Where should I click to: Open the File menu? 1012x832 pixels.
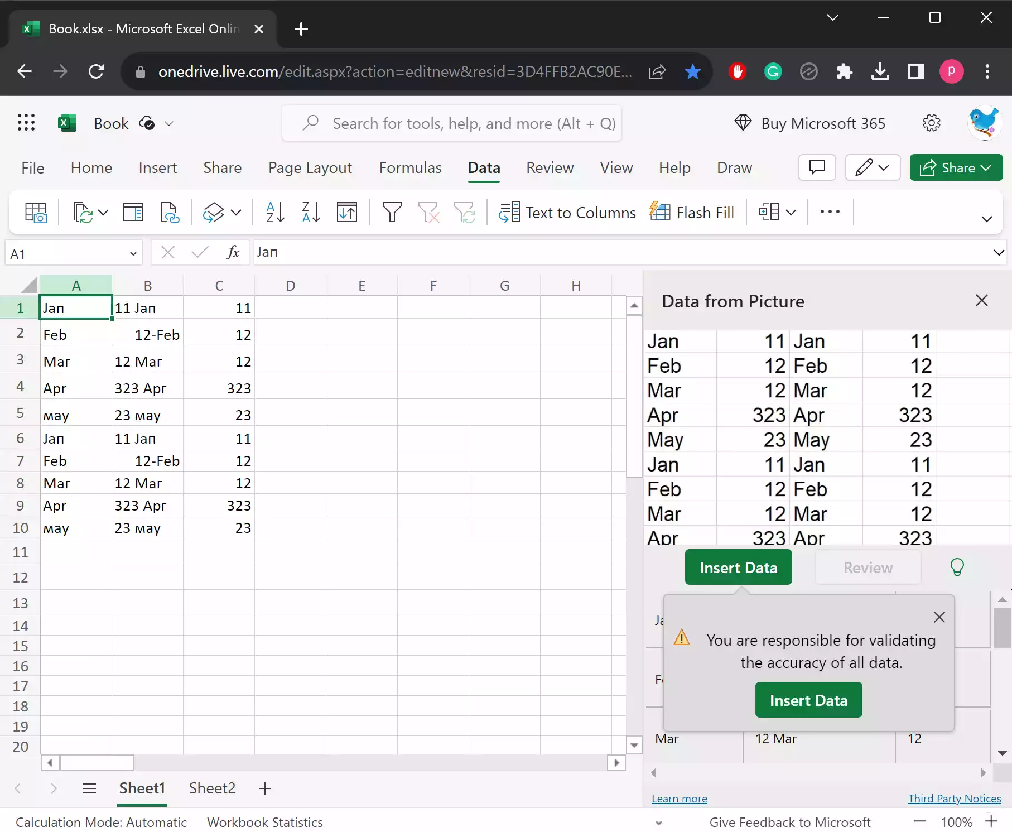click(x=33, y=167)
